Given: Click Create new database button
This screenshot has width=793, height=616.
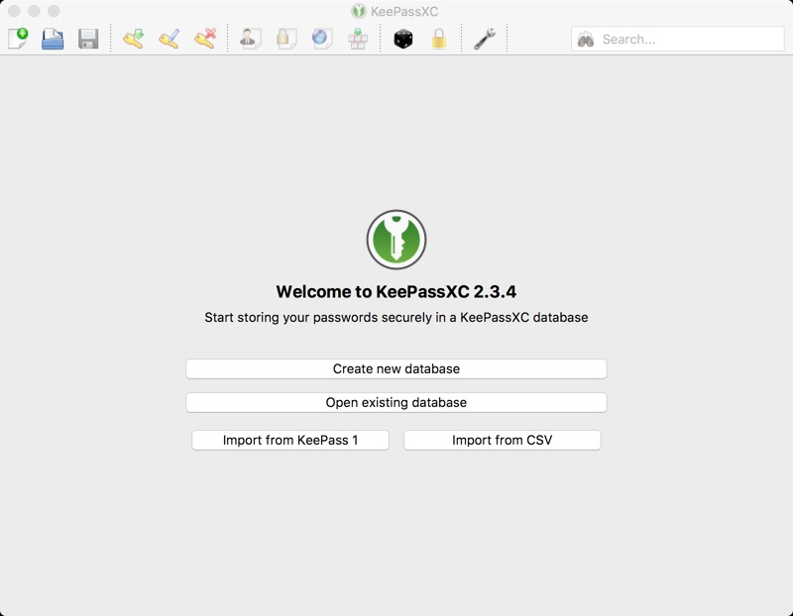Looking at the screenshot, I should click(x=396, y=368).
